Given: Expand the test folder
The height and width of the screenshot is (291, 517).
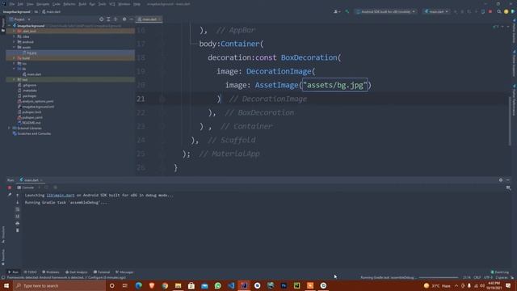Looking at the screenshot, I should [x=14, y=79].
